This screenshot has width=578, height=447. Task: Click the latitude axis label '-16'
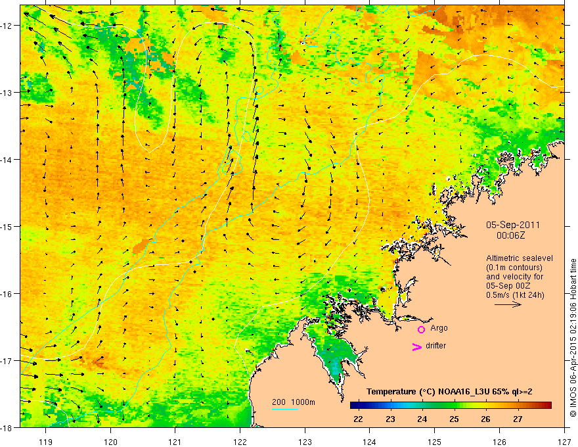[x=7, y=294]
